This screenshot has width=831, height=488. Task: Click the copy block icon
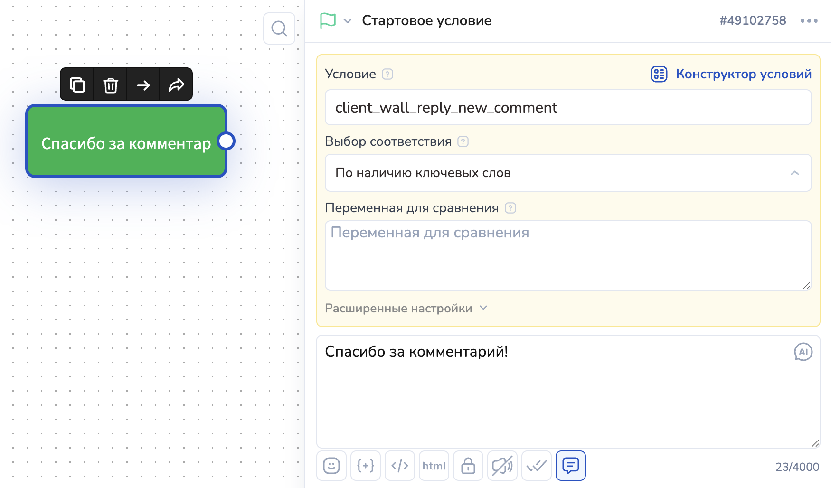[77, 85]
